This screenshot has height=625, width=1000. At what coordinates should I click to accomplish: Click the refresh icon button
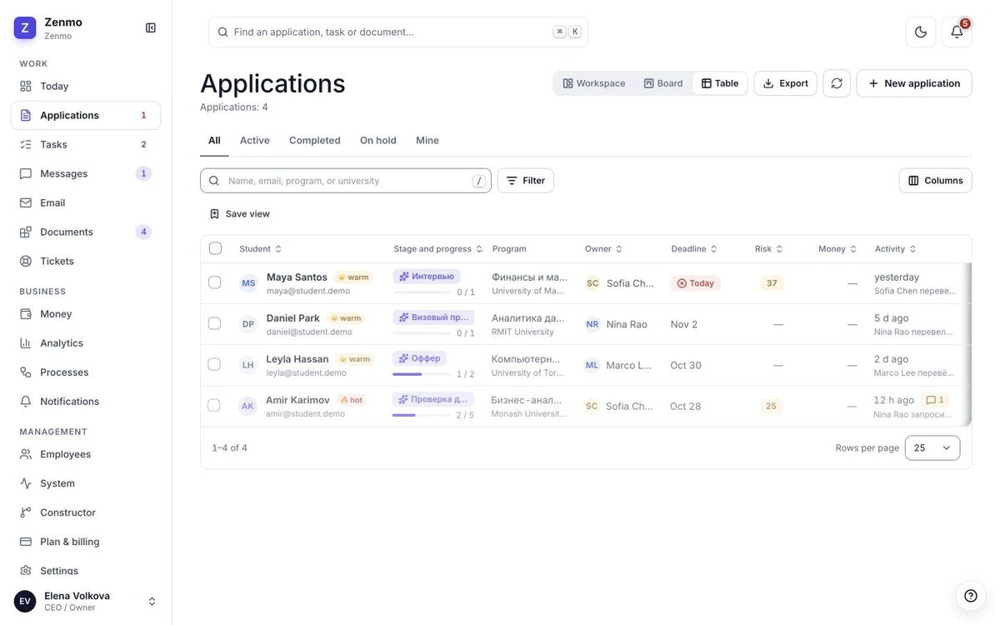837,83
